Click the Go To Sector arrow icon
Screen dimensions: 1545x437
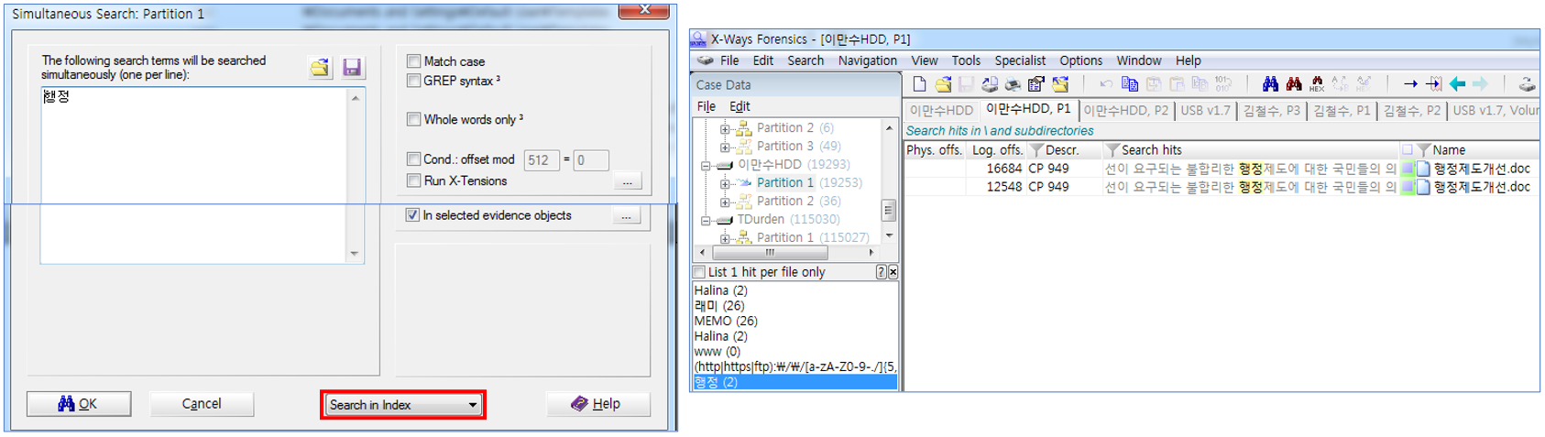point(1434,84)
